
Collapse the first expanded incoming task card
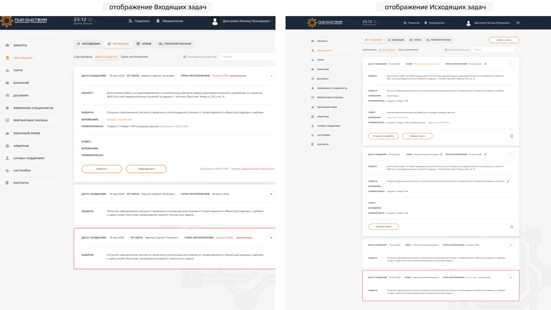click(271, 76)
